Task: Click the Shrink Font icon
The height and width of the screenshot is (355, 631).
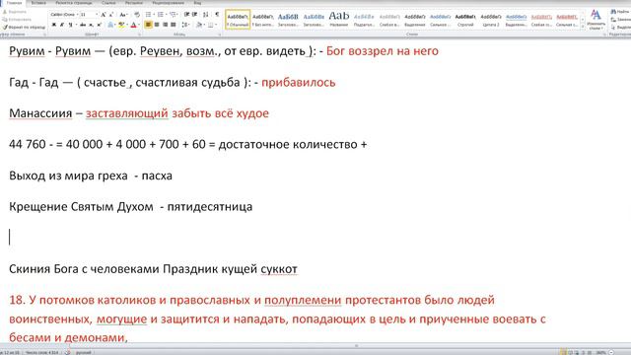Action: (x=111, y=15)
